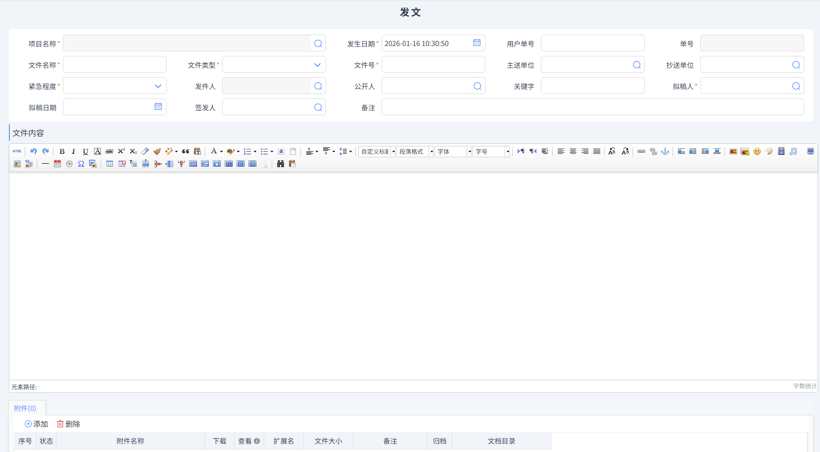Select the 附件(0) tab
The height and width of the screenshot is (452, 820).
[25, 408]
